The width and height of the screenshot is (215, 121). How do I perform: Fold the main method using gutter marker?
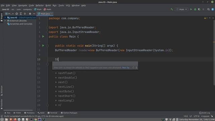[48, 46]
